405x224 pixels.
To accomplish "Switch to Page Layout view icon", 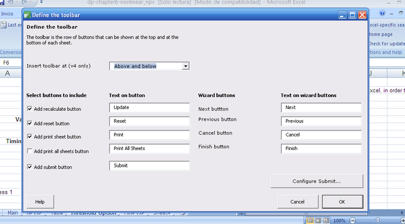I will click(x=318, y=221).
